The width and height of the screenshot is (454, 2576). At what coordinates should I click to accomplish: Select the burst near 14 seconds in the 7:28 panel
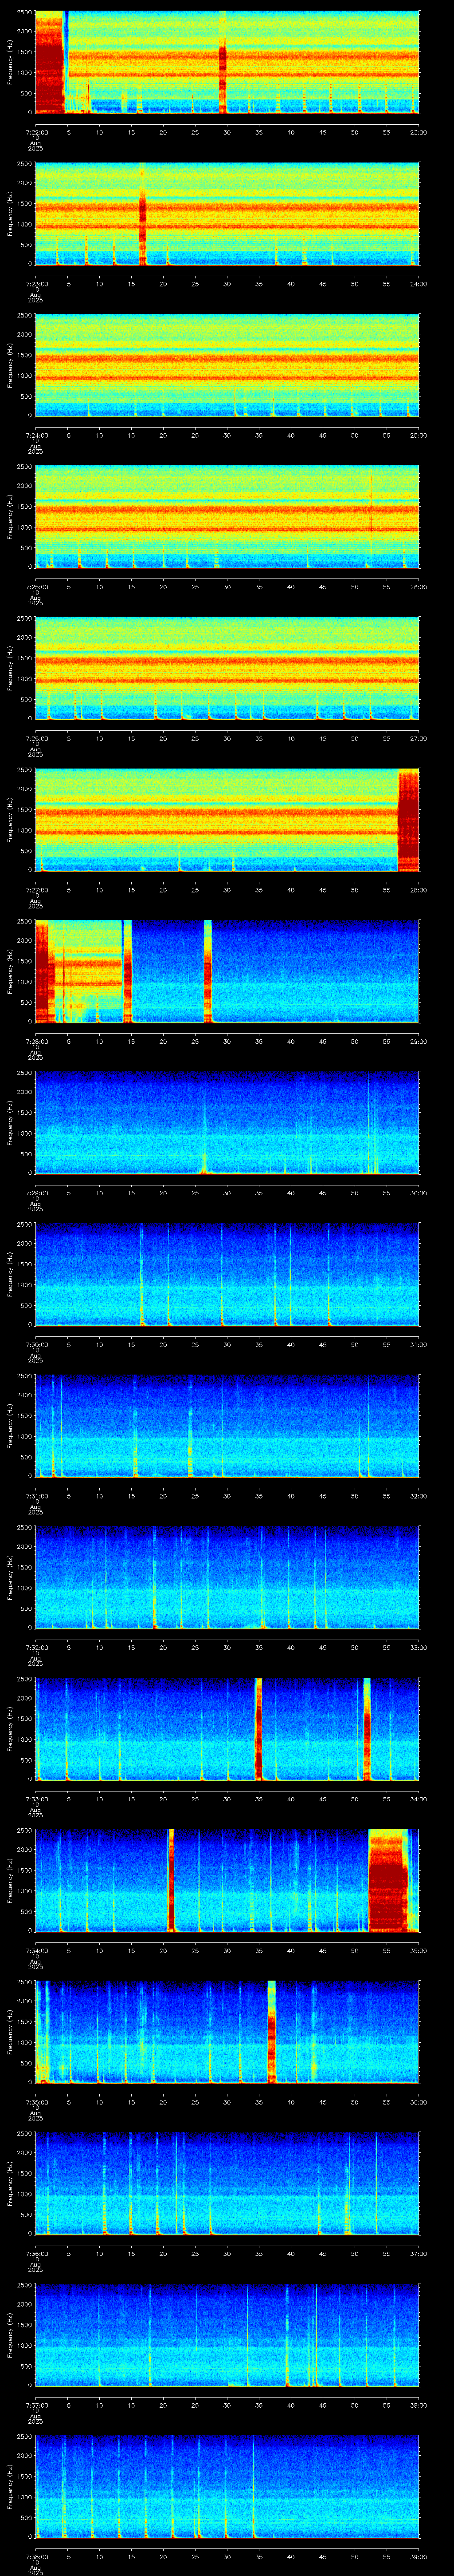(128, 971)
